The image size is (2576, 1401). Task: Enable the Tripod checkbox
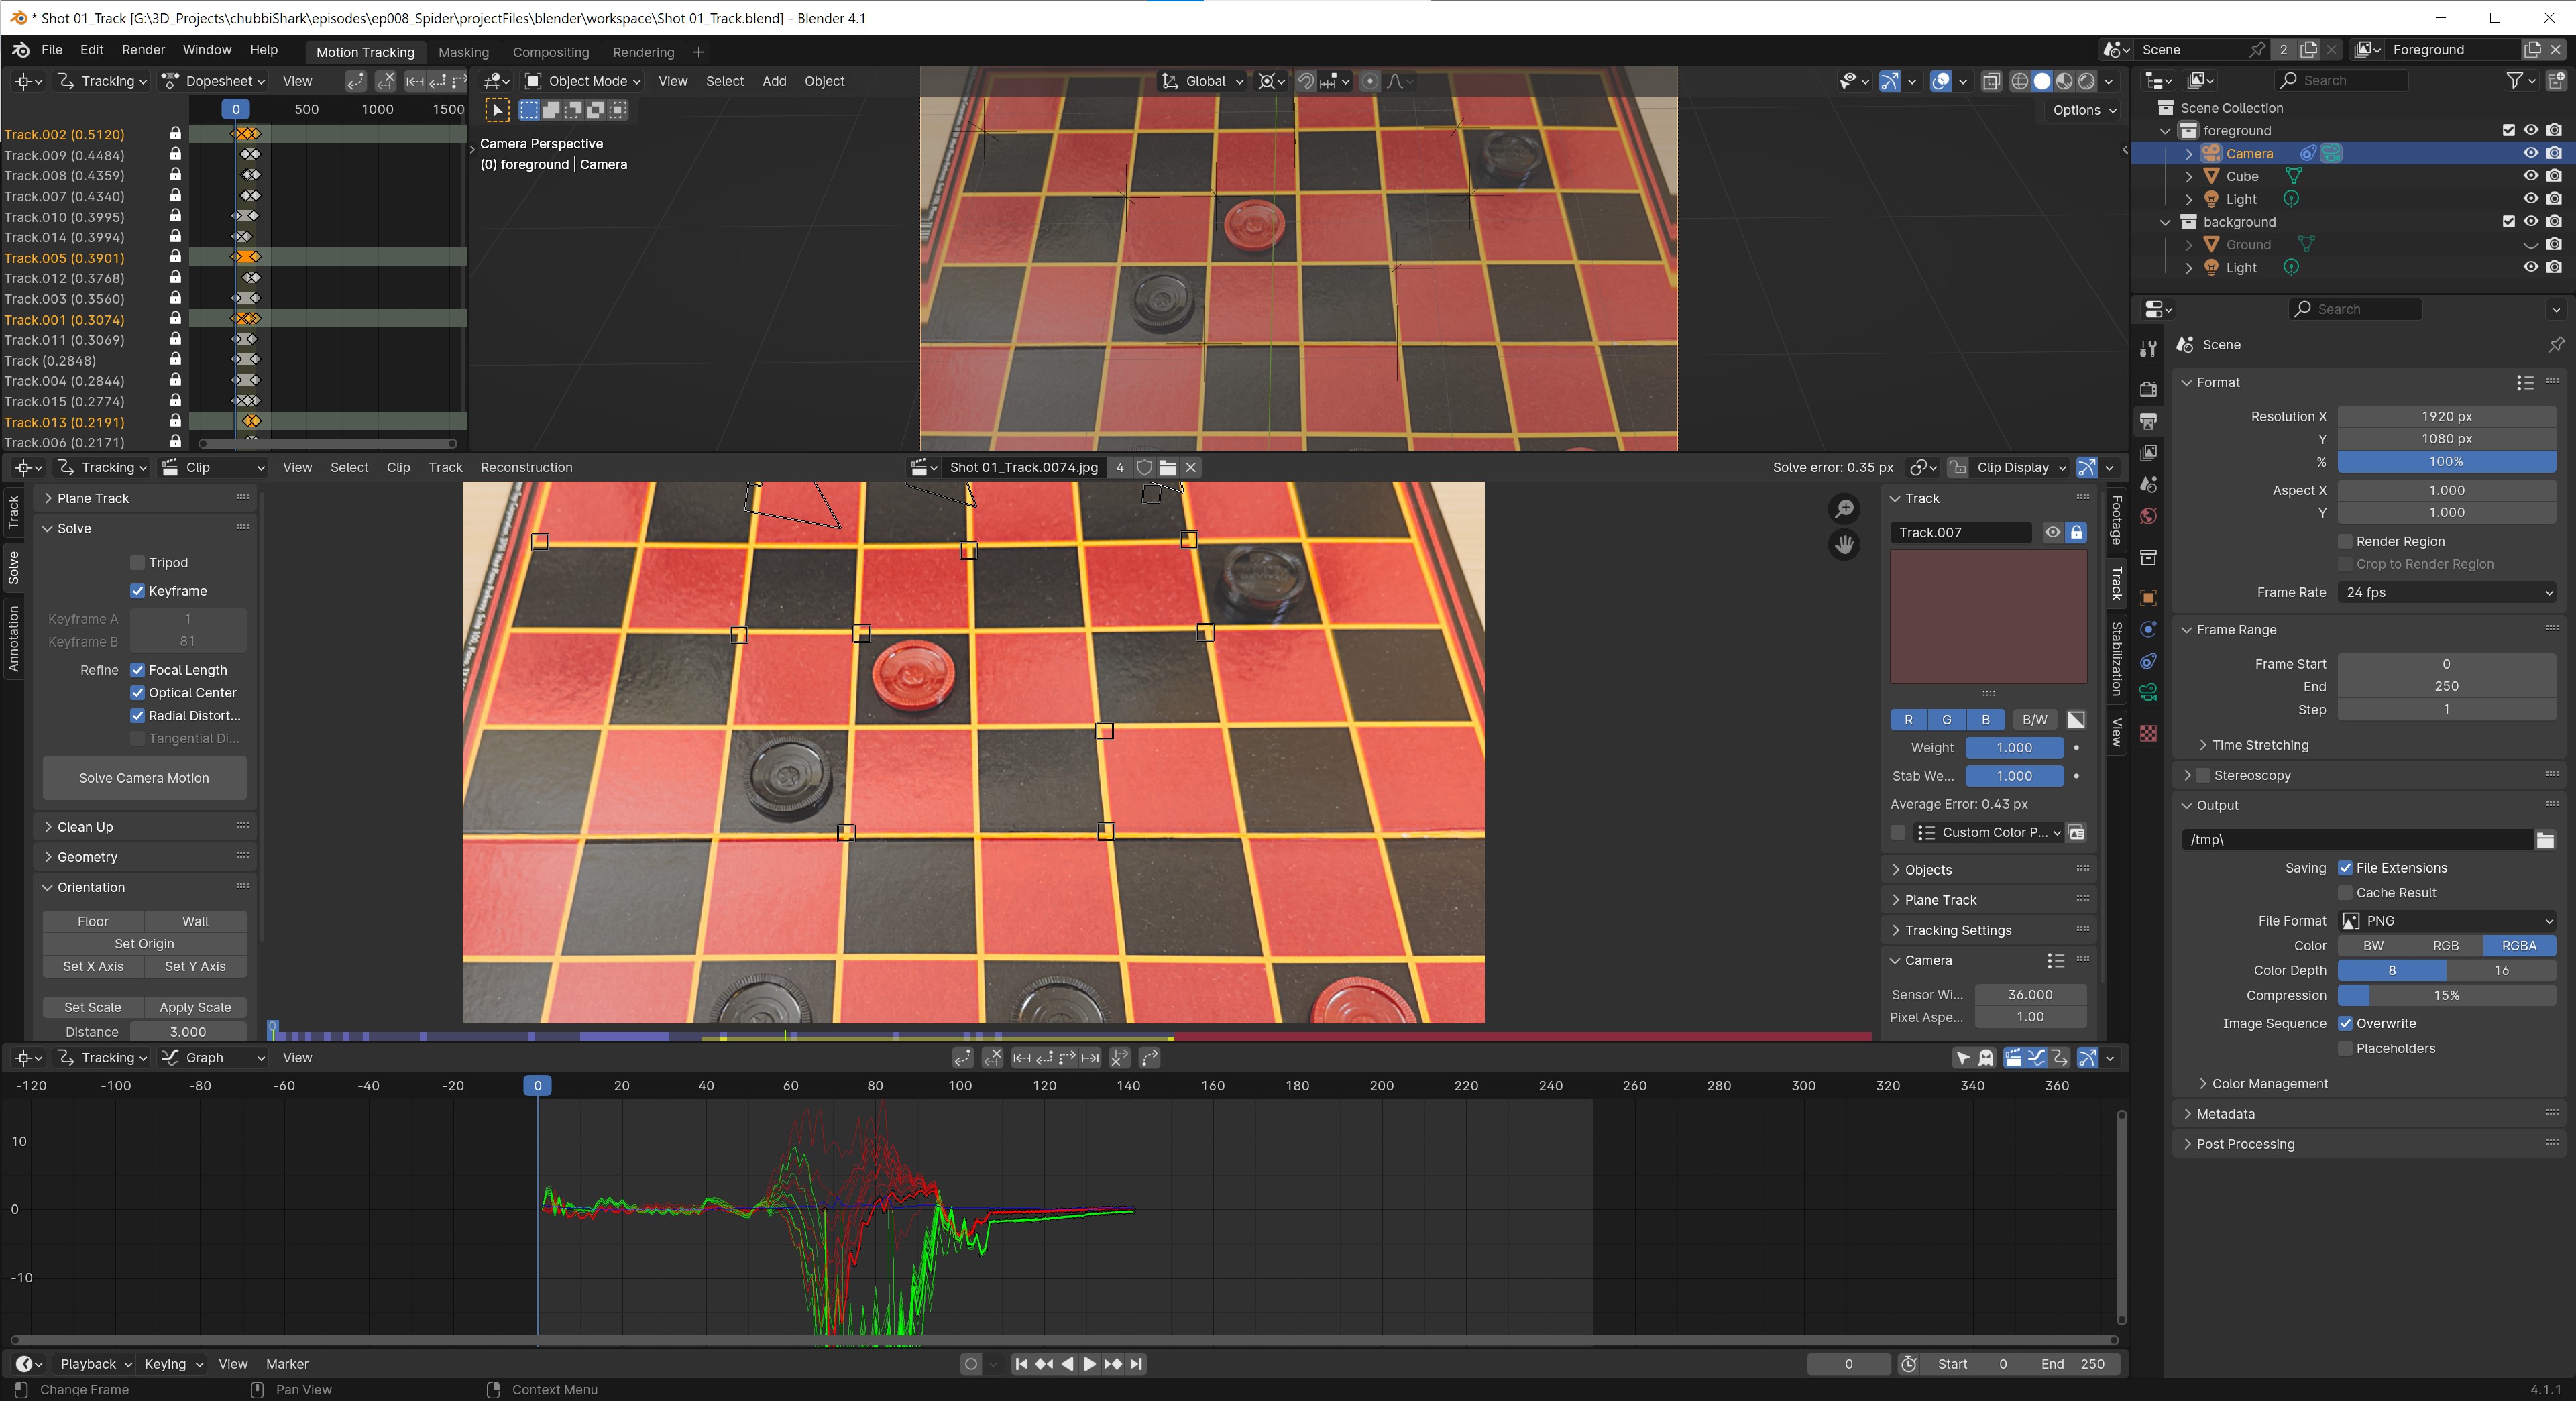(138, 563)
